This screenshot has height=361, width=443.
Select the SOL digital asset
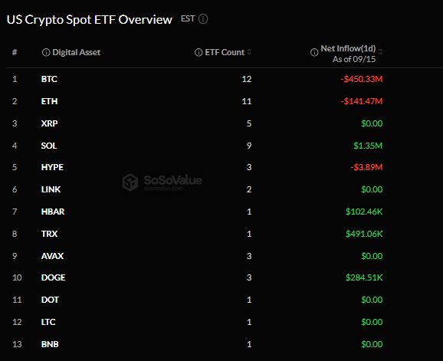(x=49, y=146)
